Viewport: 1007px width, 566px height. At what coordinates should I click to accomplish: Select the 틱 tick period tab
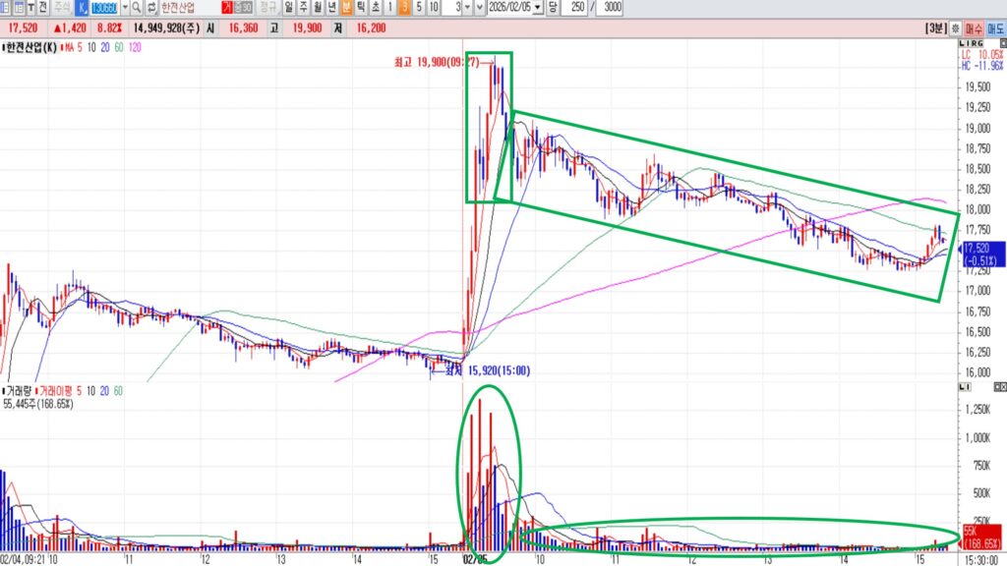(x=361, y=7)
